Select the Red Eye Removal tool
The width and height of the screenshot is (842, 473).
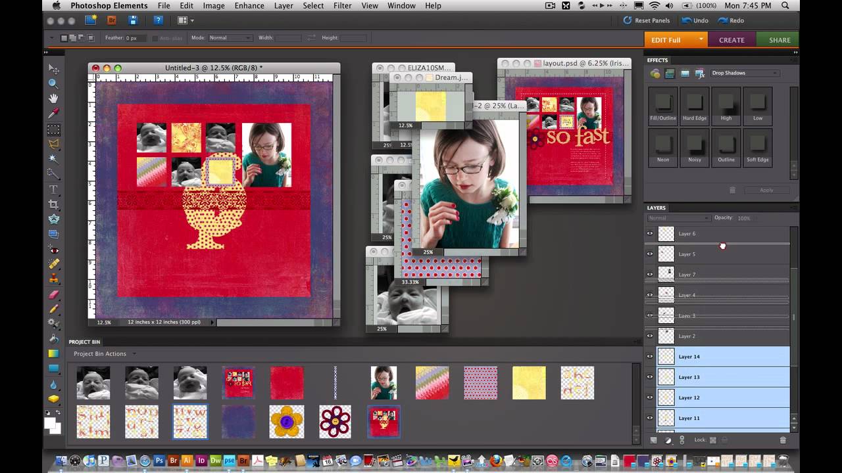point(54,250)
